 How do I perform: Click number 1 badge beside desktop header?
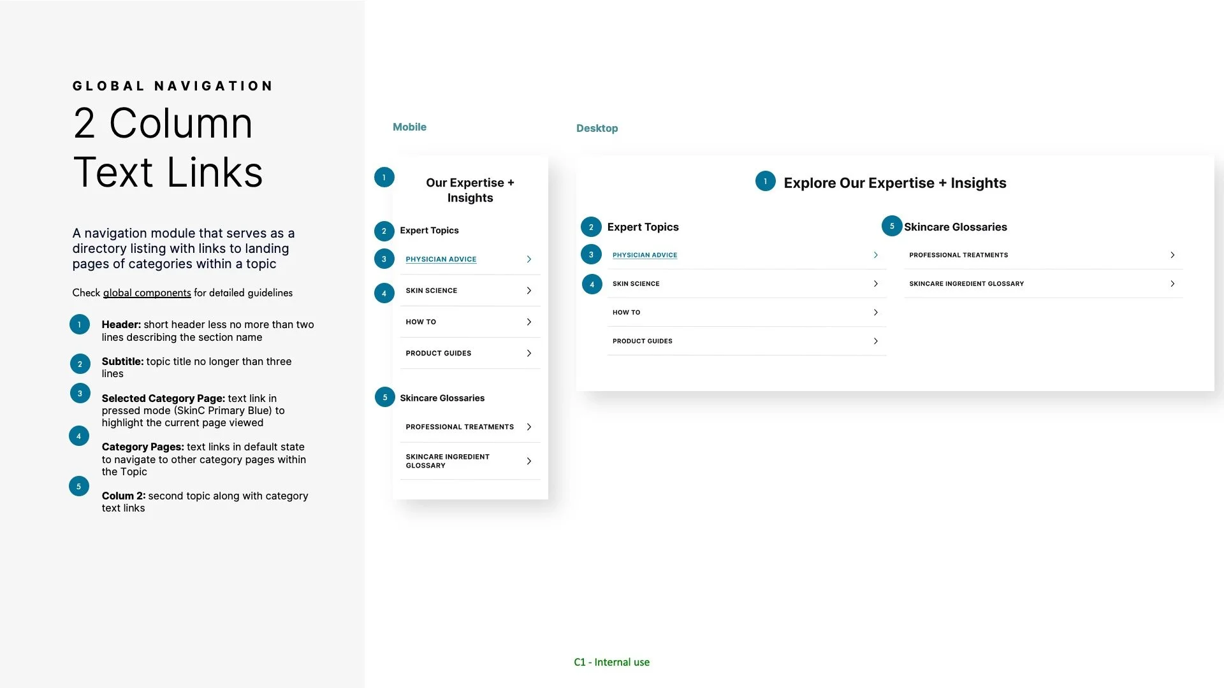(x=766, y=182)
